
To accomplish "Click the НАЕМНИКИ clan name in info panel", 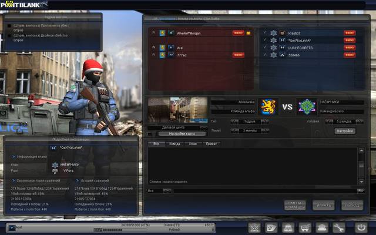I will 70,164.
